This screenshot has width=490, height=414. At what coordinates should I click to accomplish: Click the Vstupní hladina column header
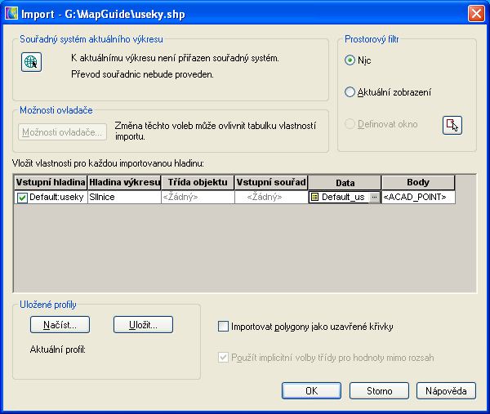point(51,182)
